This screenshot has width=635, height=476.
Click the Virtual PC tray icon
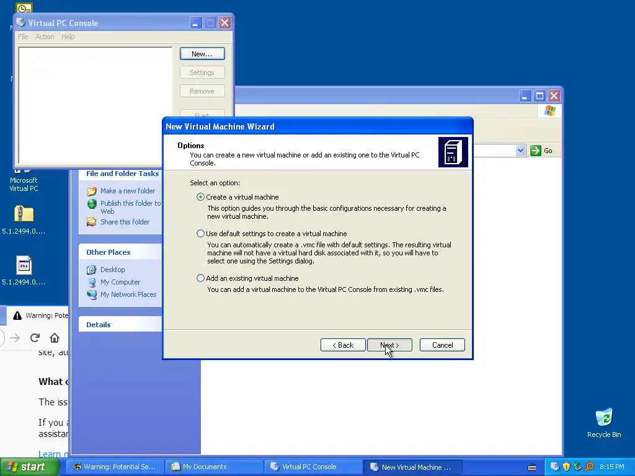[555, 467]
